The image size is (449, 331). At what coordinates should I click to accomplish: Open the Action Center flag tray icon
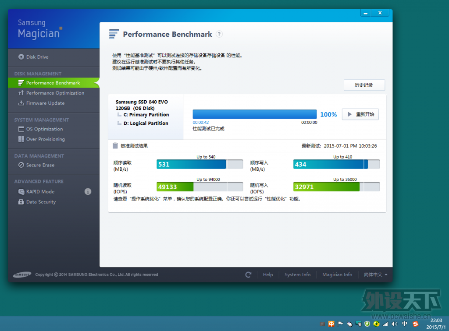(x=340, y=324)
